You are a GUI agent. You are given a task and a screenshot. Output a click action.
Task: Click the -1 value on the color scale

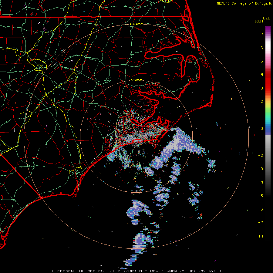coord(261,142)
